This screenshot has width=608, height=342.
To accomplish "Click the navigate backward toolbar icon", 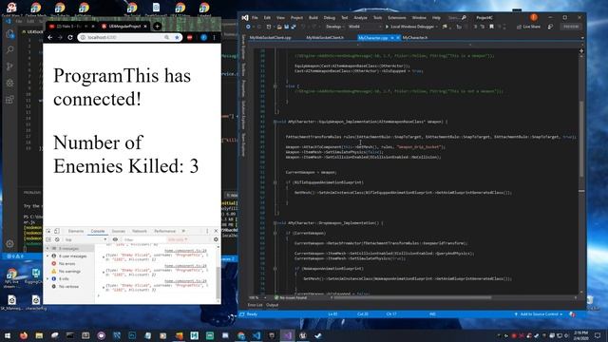I will pos(248,27).
